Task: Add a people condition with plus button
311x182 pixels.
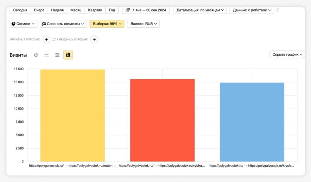Action: tap(94, 39)
